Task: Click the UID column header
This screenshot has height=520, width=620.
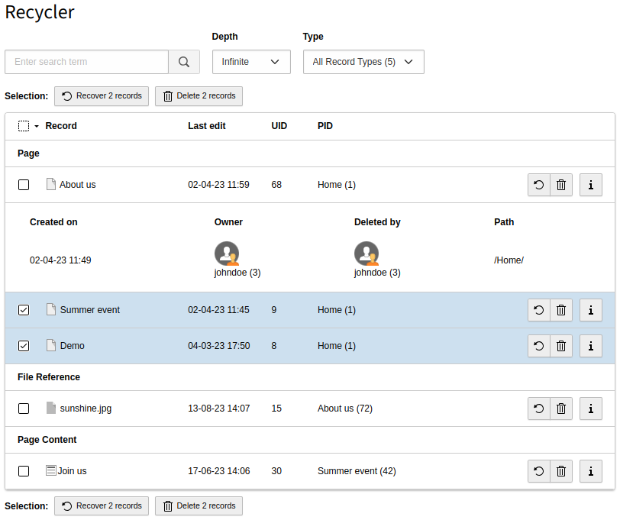Action: (x=279, y=126)
